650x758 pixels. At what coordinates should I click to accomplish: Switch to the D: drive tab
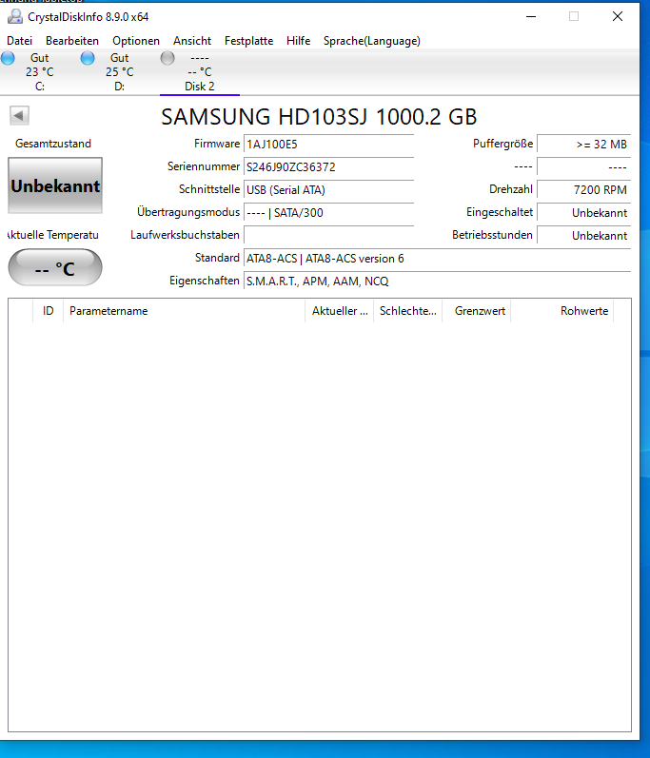click(x=120, y=72)
